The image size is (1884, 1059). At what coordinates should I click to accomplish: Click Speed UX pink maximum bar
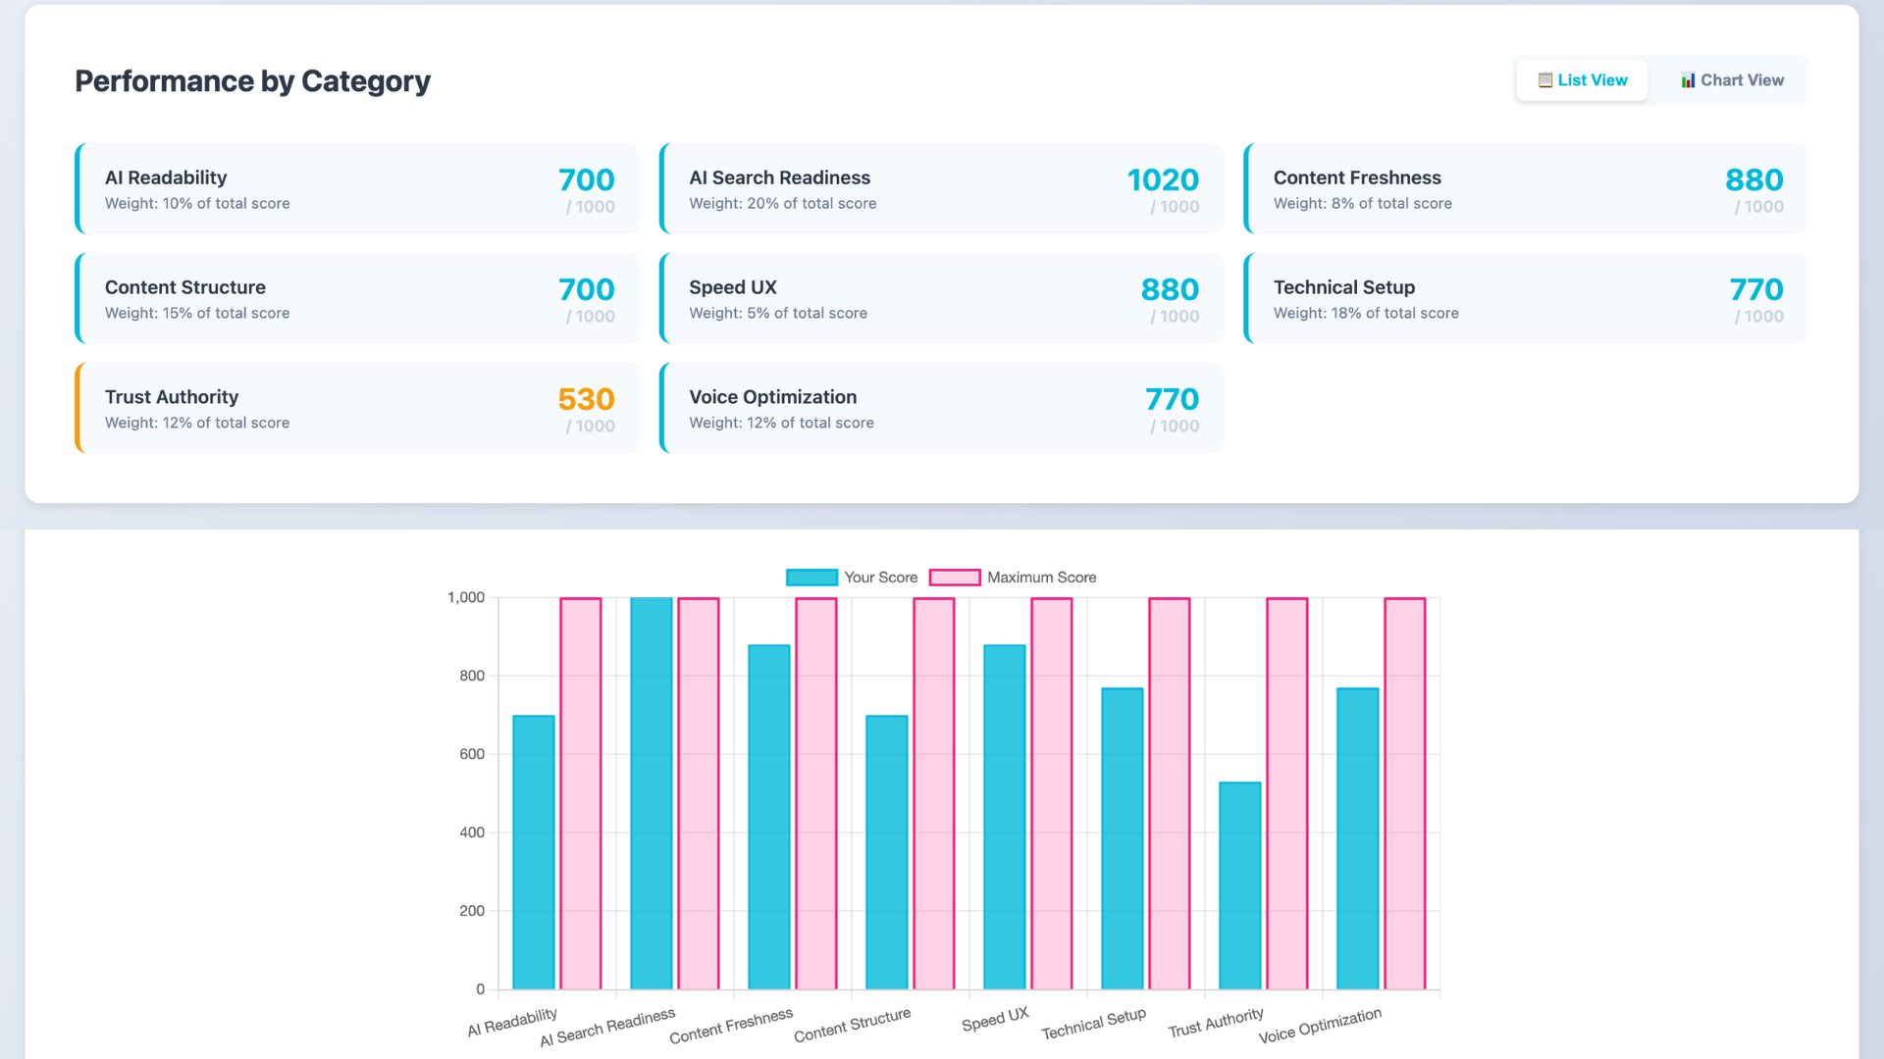point(1051,792)
